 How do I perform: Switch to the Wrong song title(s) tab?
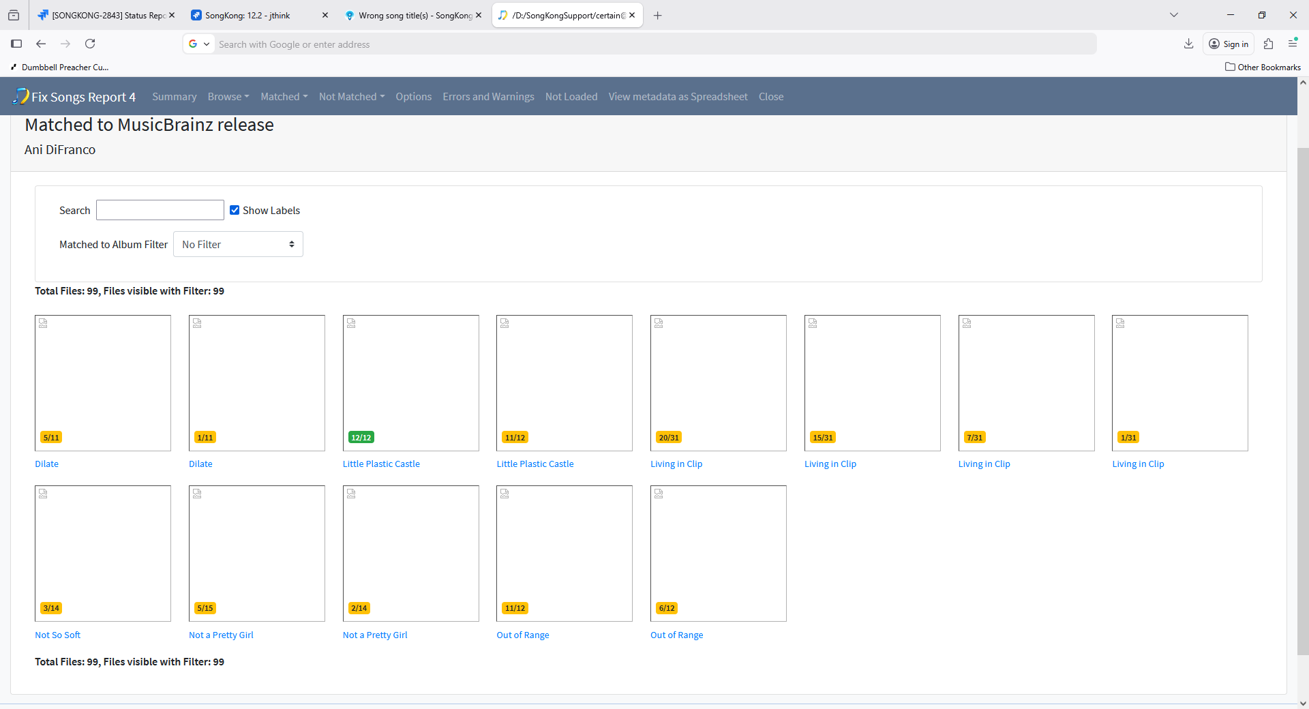413,15
